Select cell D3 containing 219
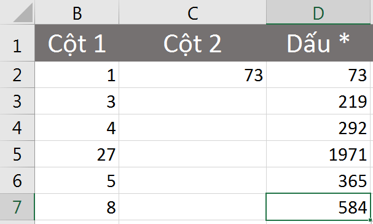Viewport: 373px width, 224px height. point(318,102)
